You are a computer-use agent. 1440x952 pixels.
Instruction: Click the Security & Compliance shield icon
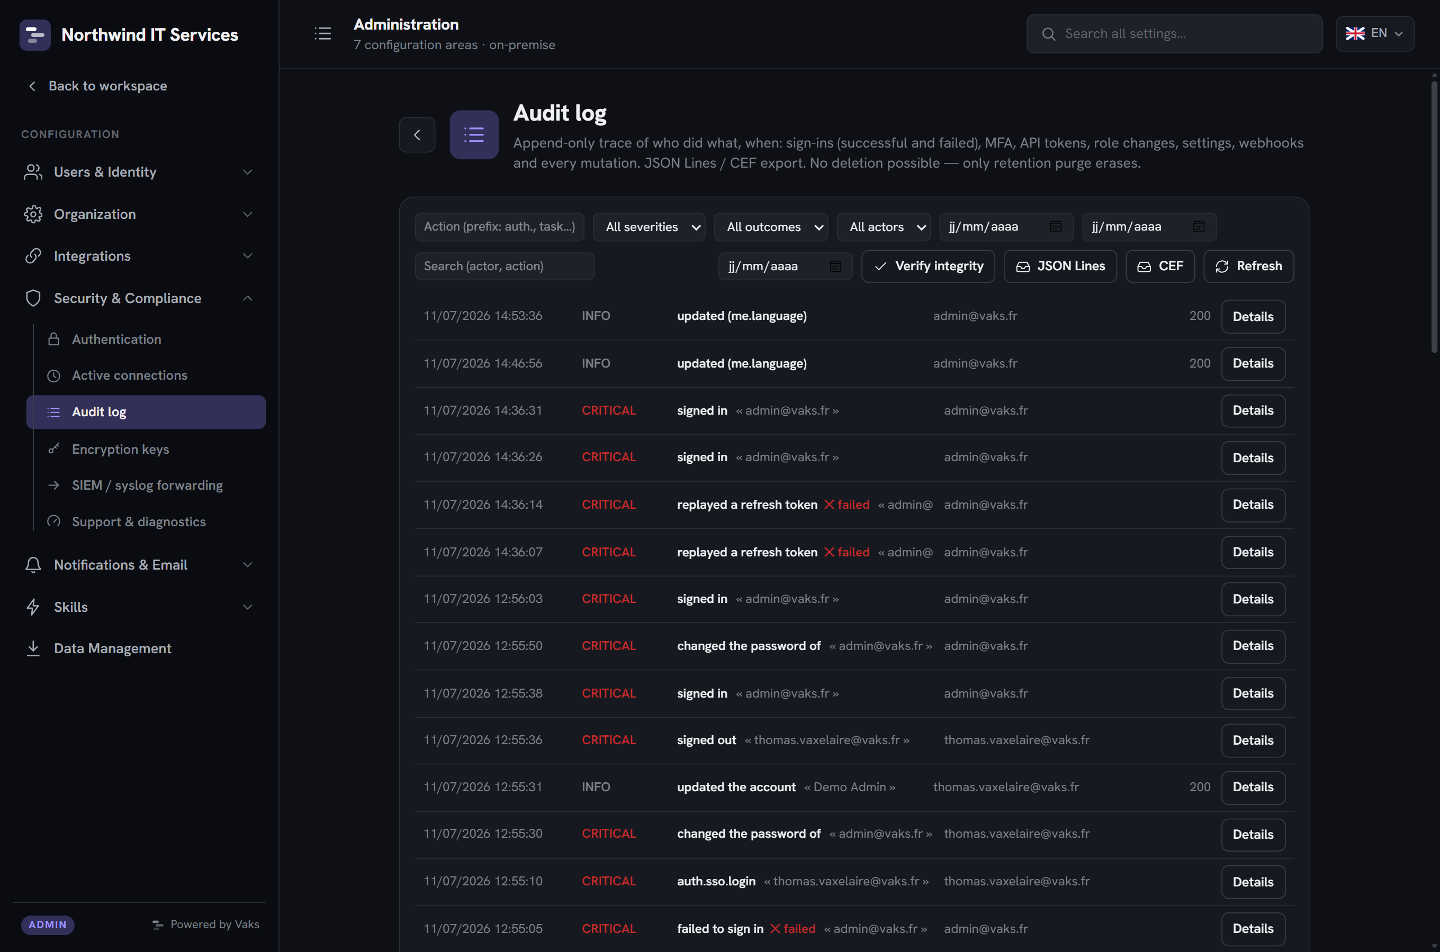pos(33,298)
